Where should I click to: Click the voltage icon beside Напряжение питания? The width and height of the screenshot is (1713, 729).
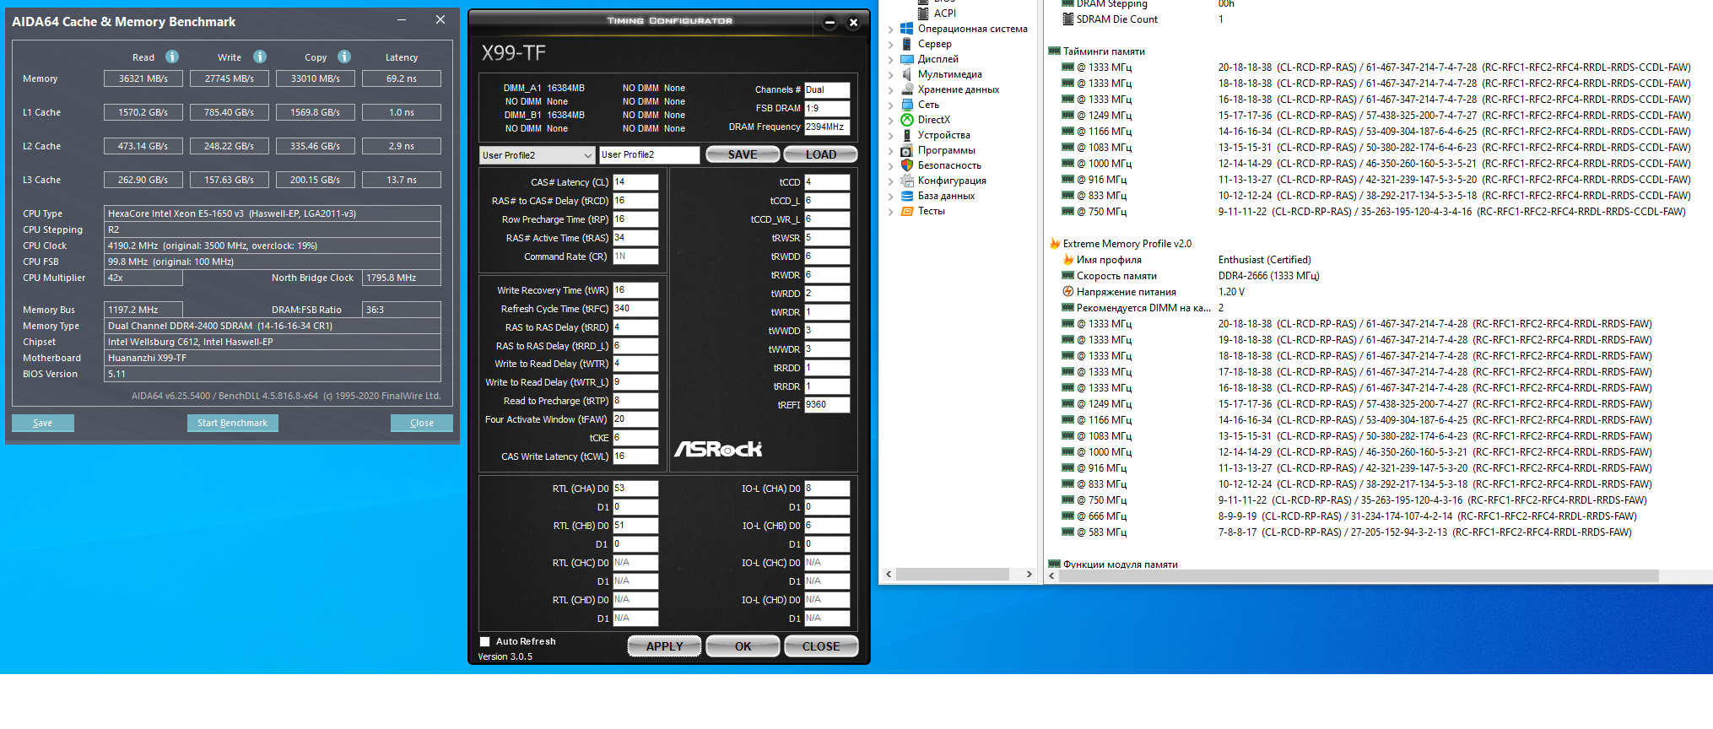[x=1068, y=292]
